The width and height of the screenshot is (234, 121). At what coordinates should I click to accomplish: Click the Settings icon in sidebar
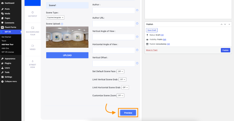tap(2, 77)
